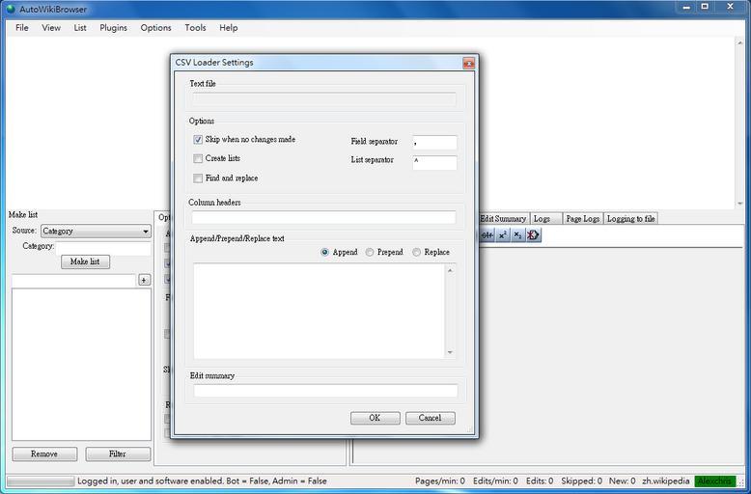751x494 pixels.
Task: Click the subscript x₂ icon
Action: (517, 235)
